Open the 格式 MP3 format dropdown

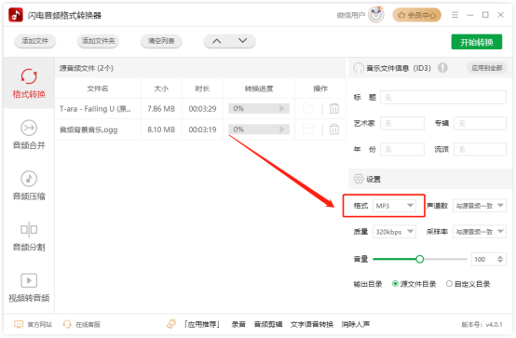[x=394, y=206]
